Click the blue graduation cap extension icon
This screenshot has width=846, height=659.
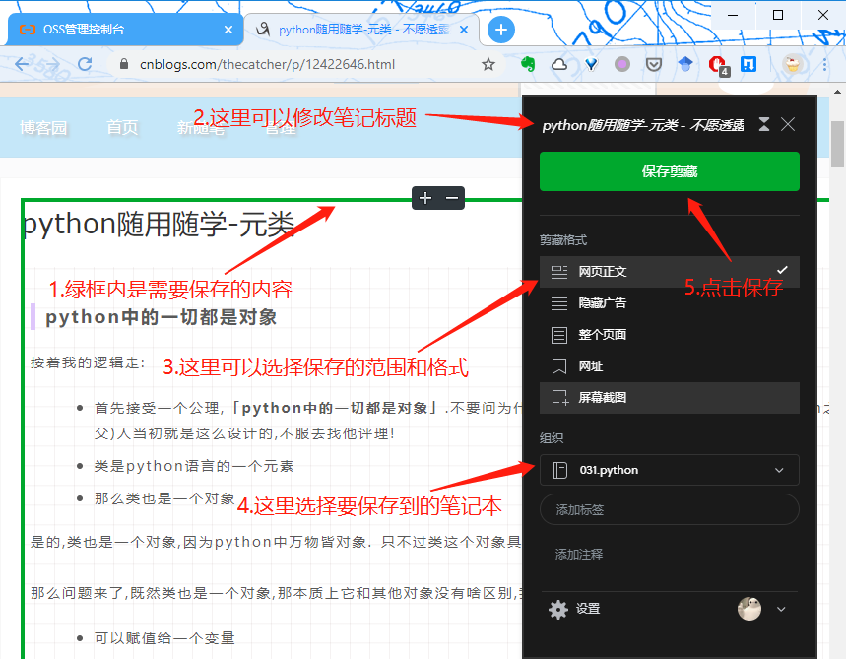point(685,64)
